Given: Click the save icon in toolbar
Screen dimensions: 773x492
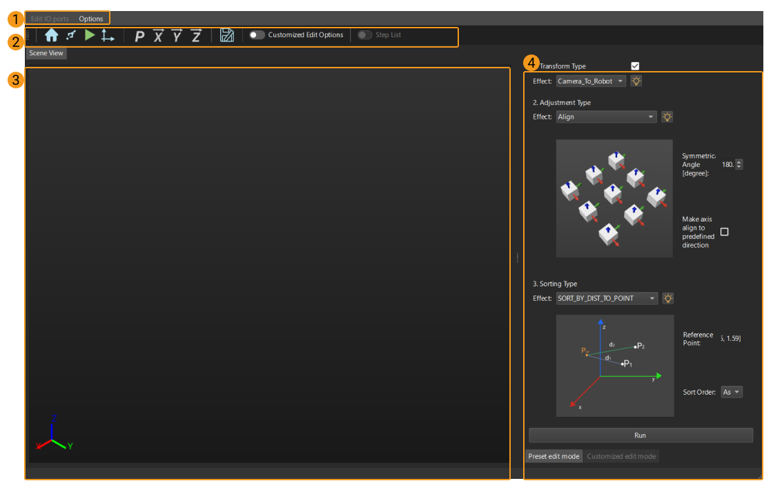Looking at the screenshot, I should tap(227, 36).
